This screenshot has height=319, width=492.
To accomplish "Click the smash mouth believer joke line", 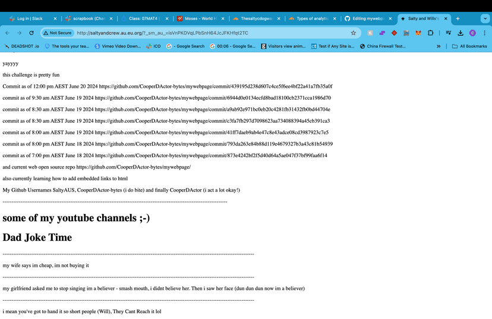I will 153,288.
